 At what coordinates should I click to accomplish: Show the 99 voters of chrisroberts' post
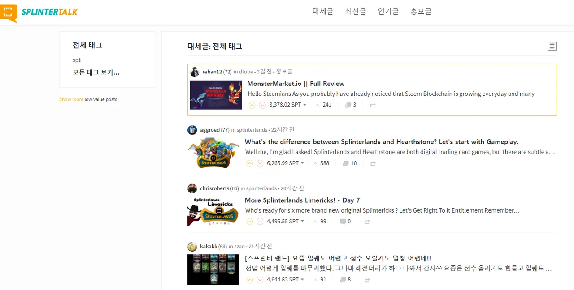pos(320,222)
